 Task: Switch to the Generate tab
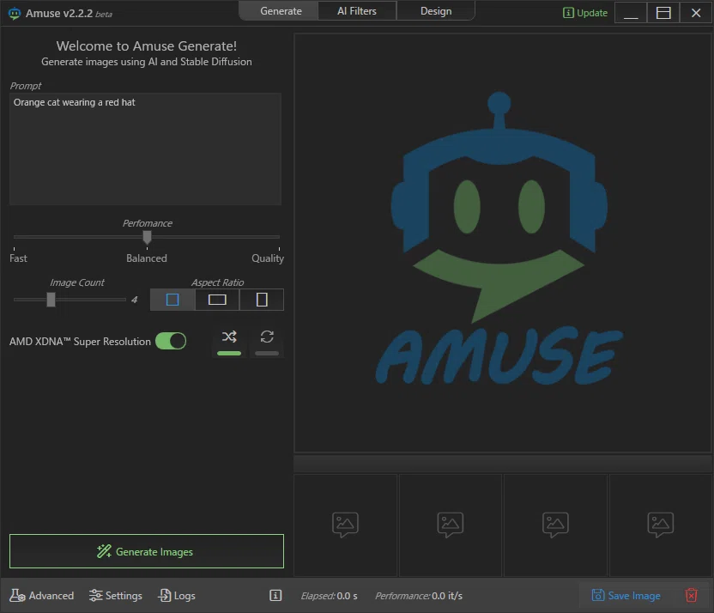point(281,11)
